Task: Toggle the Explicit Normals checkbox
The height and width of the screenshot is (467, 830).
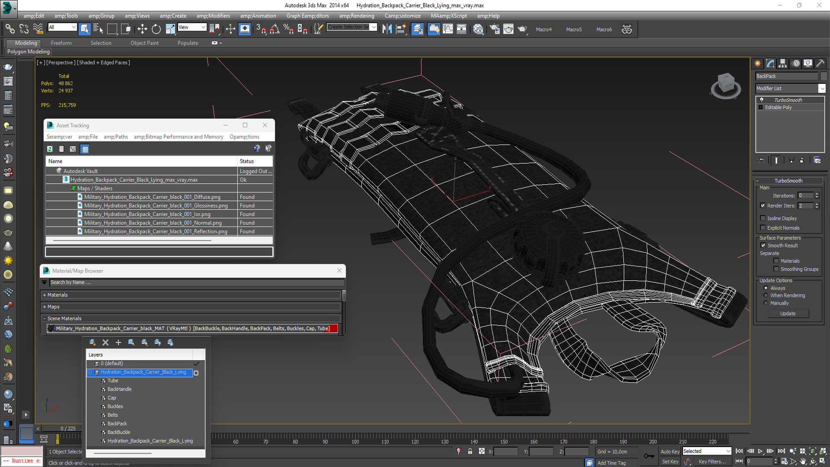Action: click(x=763, y=227)
